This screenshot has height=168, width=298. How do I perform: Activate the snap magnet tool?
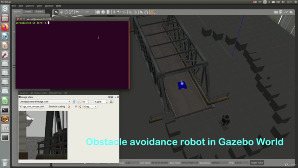[x=146, y=12]
